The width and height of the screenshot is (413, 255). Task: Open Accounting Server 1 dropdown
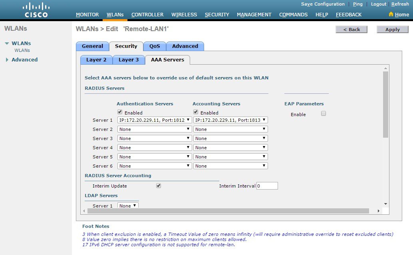click(230, 120)
